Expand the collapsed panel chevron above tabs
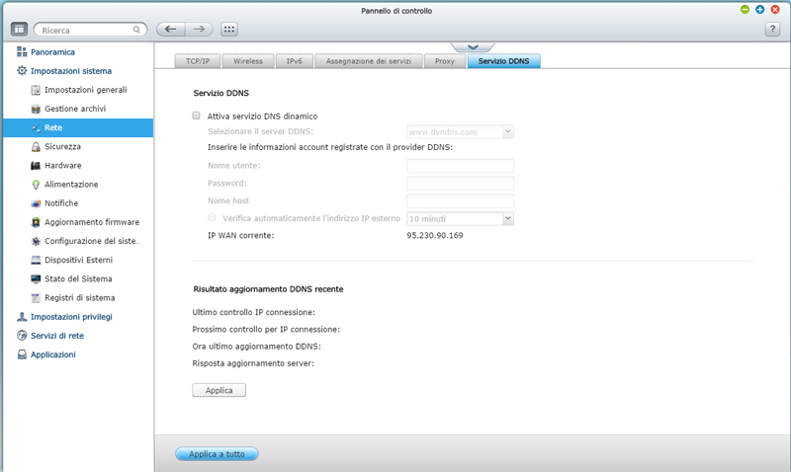Viewport: 791px width, 472px height. pyautogui.click(x=473, y=46)
